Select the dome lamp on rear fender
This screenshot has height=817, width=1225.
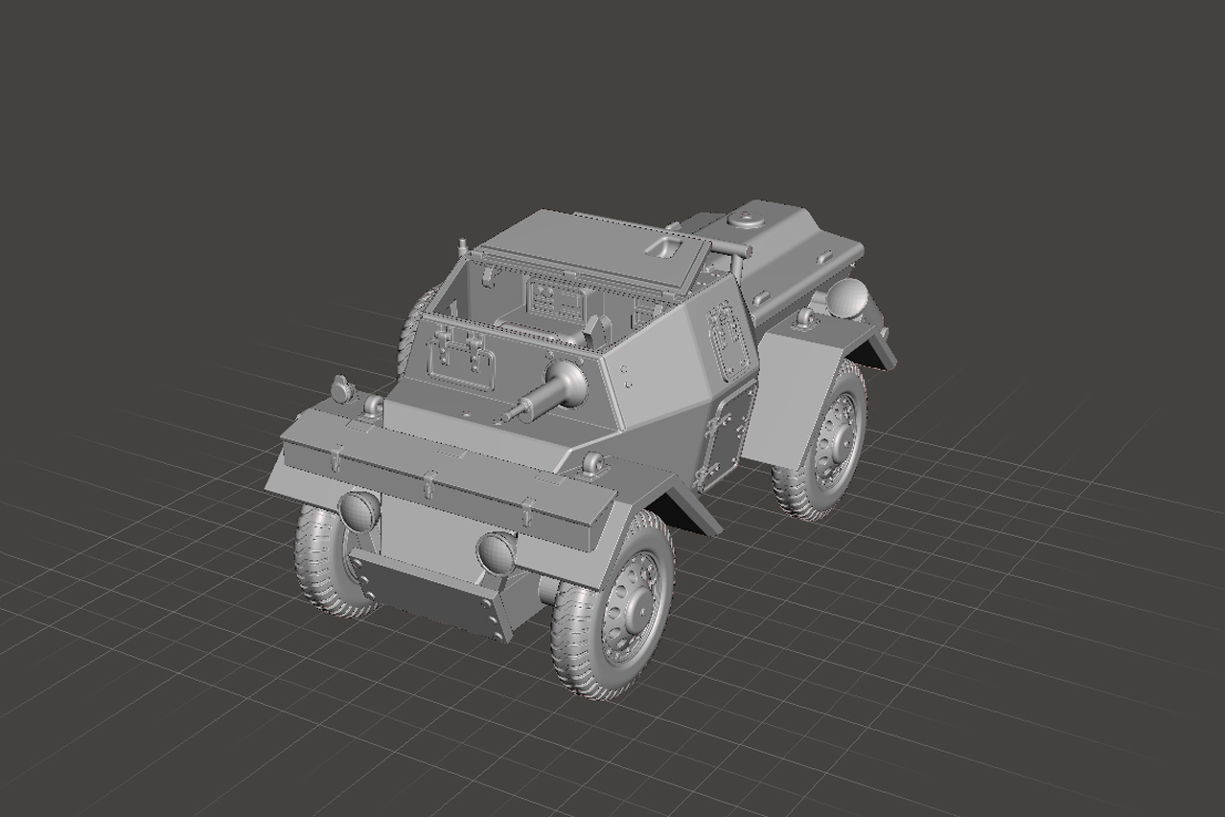pyautogui.click(x=847, y=298)
